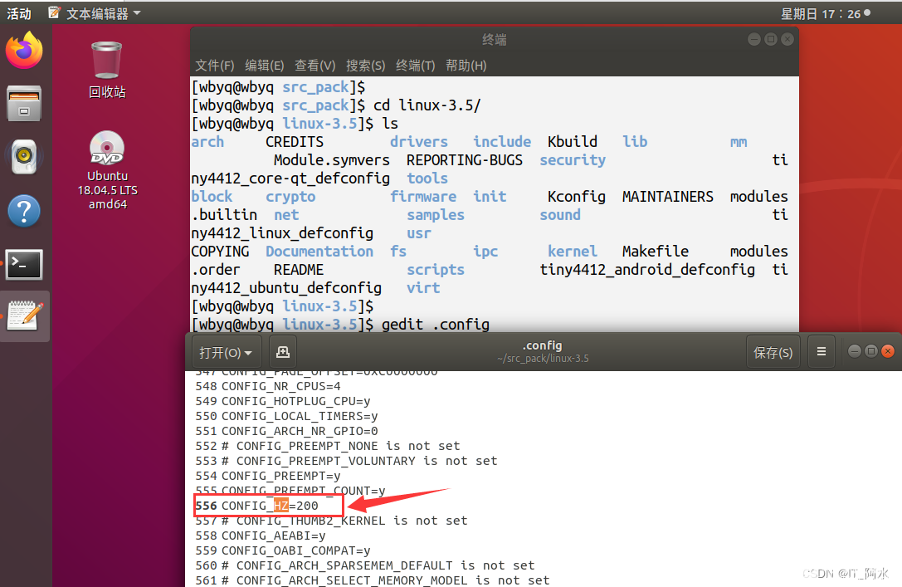The image size is (902, 587).
Task: Open Firefox from the dock
Action: click(x=24, y=51)
